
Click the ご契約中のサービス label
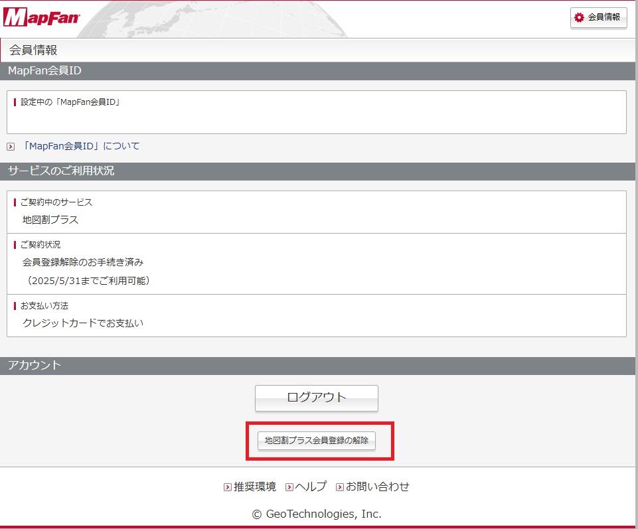56,202
